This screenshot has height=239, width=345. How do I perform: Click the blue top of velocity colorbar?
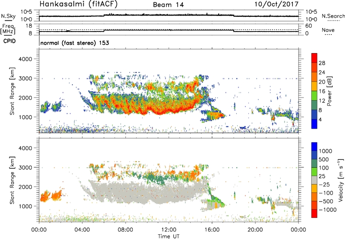pyautogui.click(x=314, y=147)
